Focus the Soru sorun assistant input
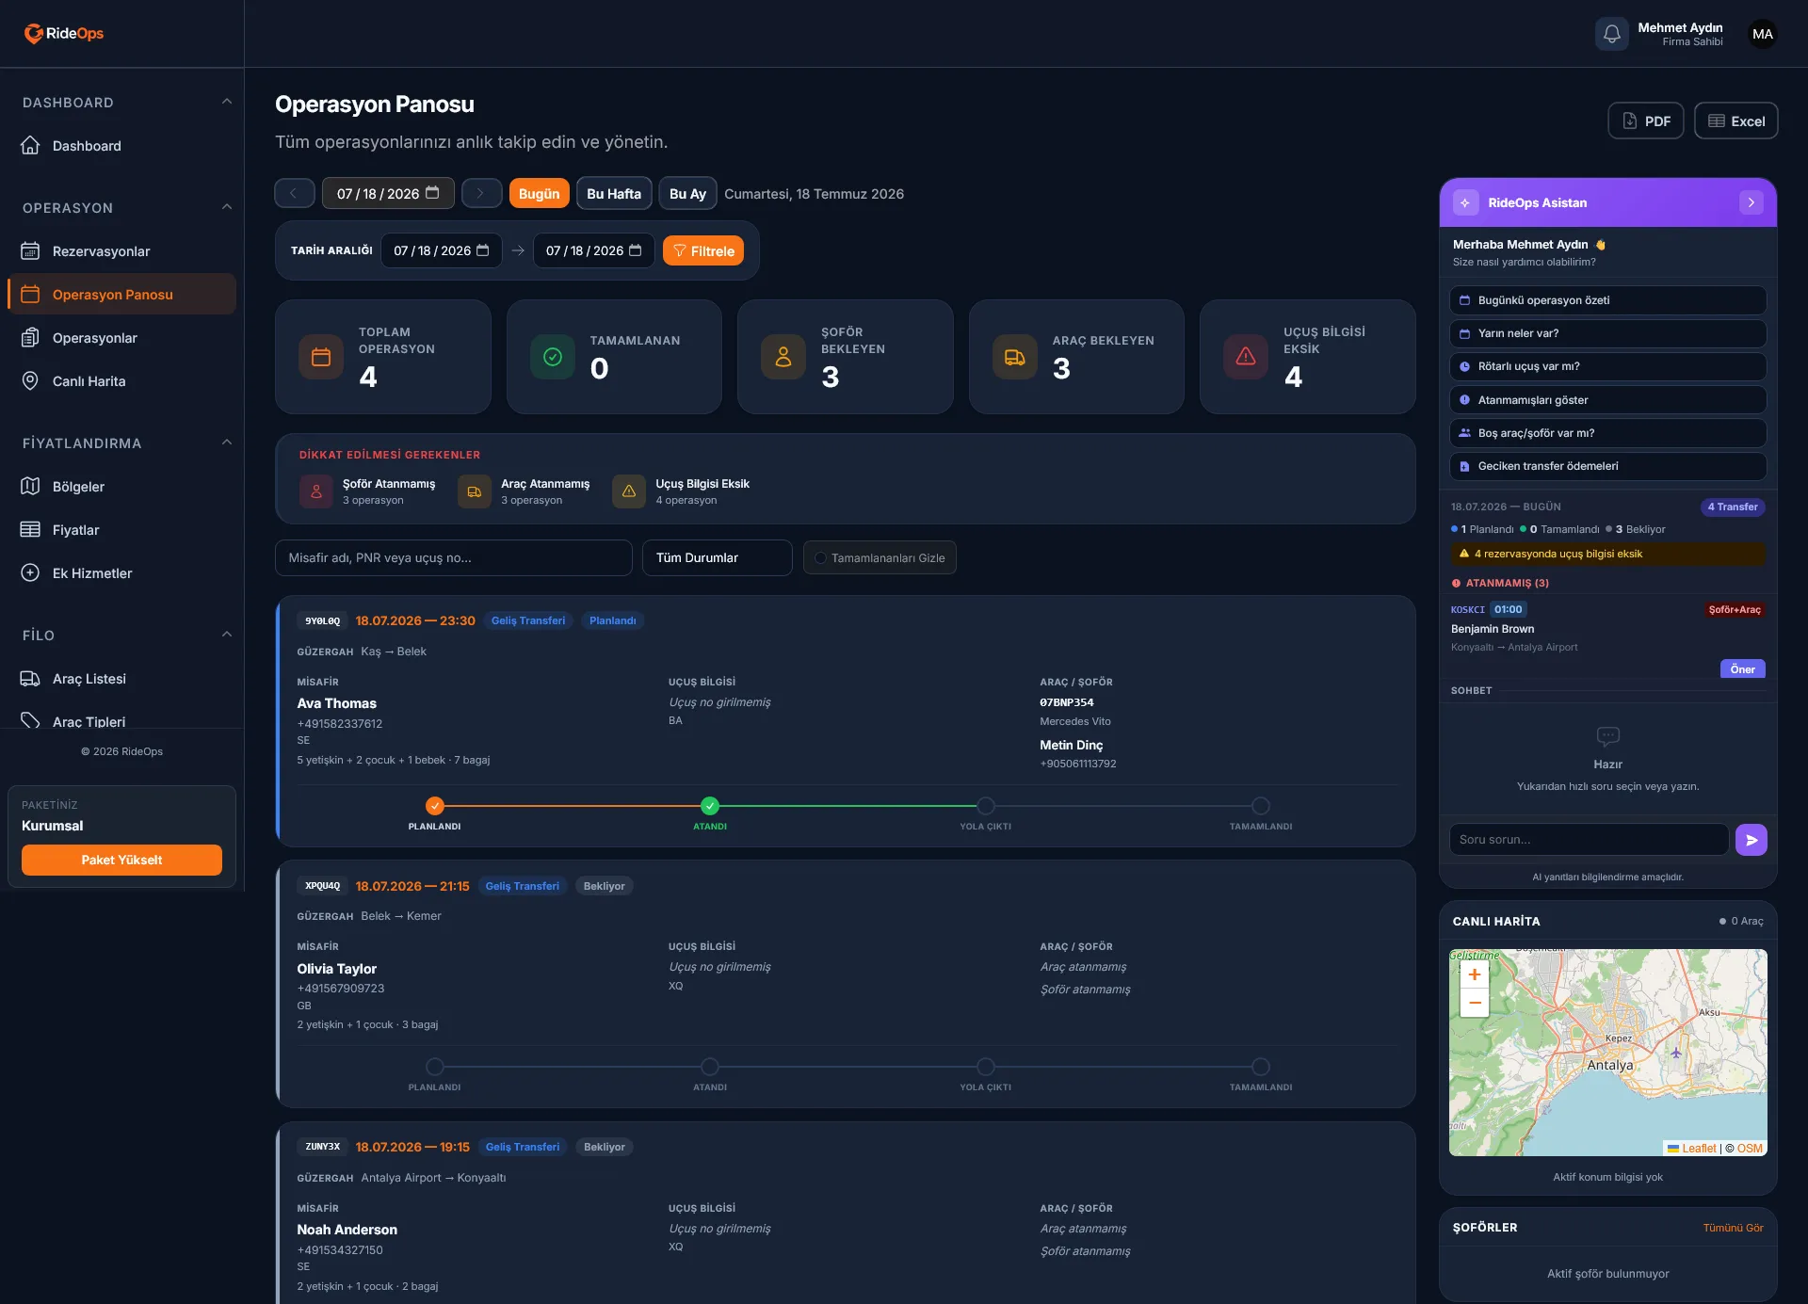This screenshot has height=1304, width=1808. pyautogui.click(x=1589, y=840)
